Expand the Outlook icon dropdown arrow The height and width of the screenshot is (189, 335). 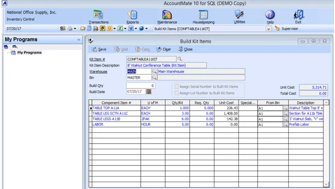pos(115,29)
